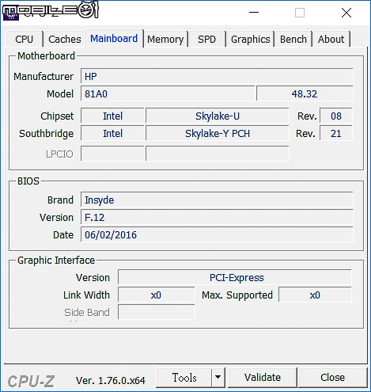Show the About tab

(331, 39)
